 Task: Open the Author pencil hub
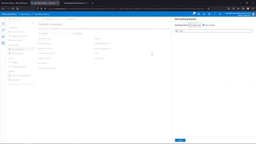coord(3,30)
